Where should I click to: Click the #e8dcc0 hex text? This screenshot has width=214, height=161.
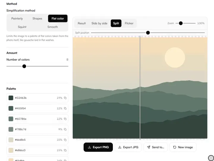[20, 150]
